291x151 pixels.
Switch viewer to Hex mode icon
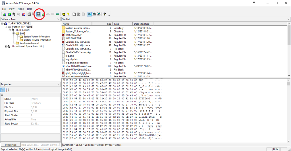pos(99,14)
